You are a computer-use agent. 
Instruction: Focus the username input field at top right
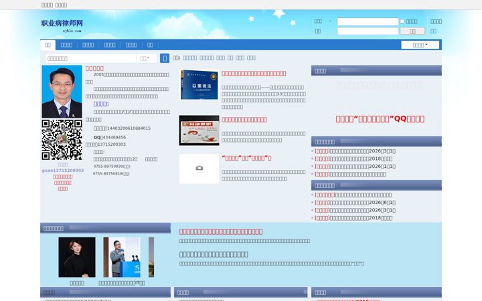coord(368,21)
